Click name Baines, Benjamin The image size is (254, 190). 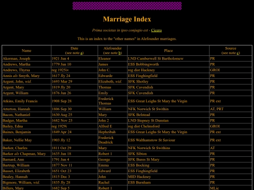tap(16, 132)
